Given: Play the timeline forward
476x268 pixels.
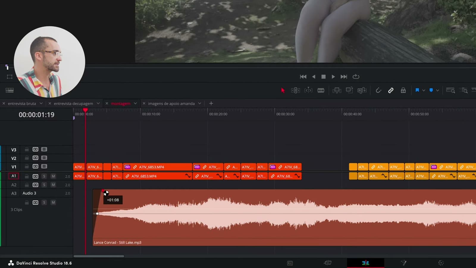Looking at the screenshot, I should click(x=333, y=77).
